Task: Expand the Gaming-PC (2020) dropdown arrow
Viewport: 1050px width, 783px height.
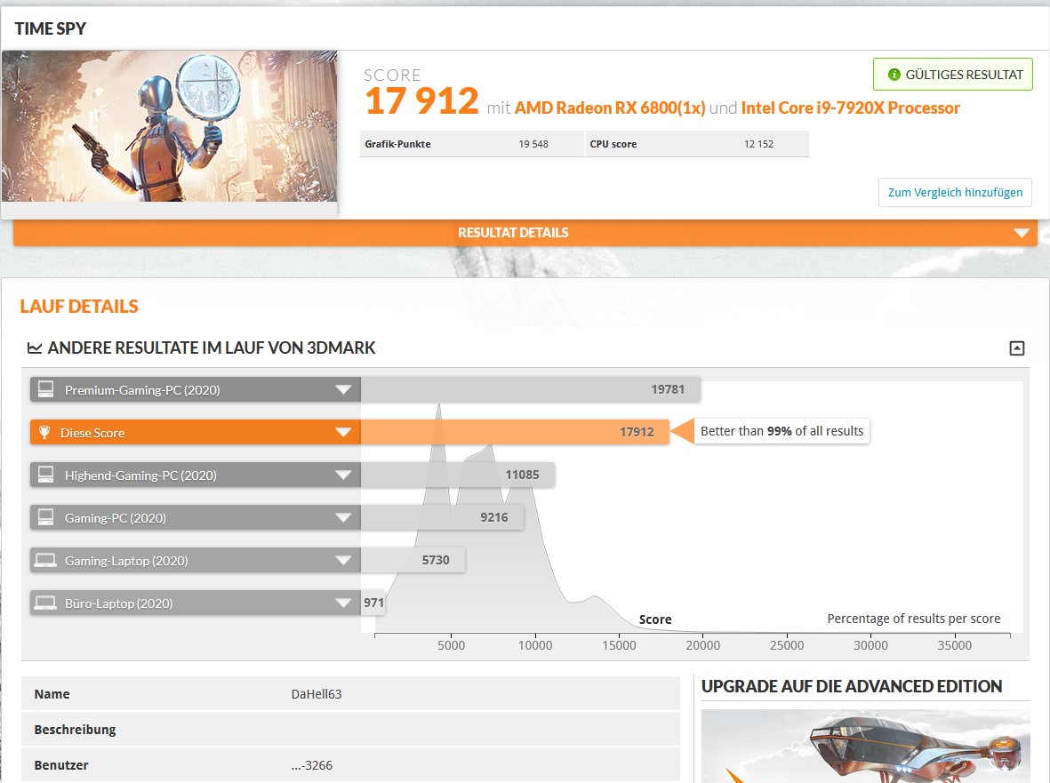Action: 343,517
